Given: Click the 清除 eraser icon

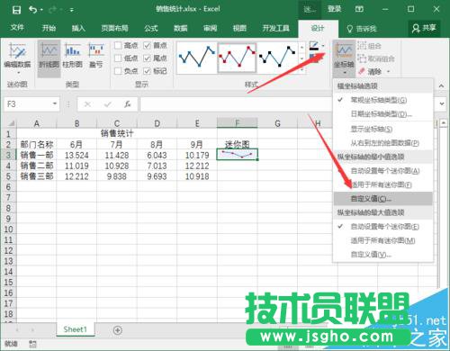Looking at the screenshot, I should [x=362, y=71].
